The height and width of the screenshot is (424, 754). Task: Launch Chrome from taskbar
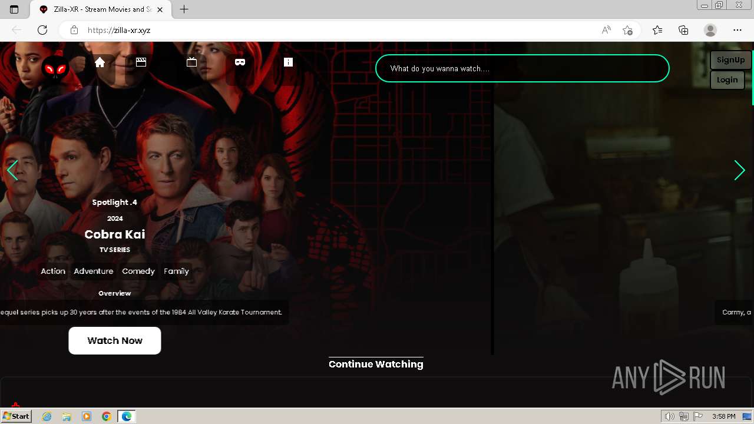click(107, 416)
